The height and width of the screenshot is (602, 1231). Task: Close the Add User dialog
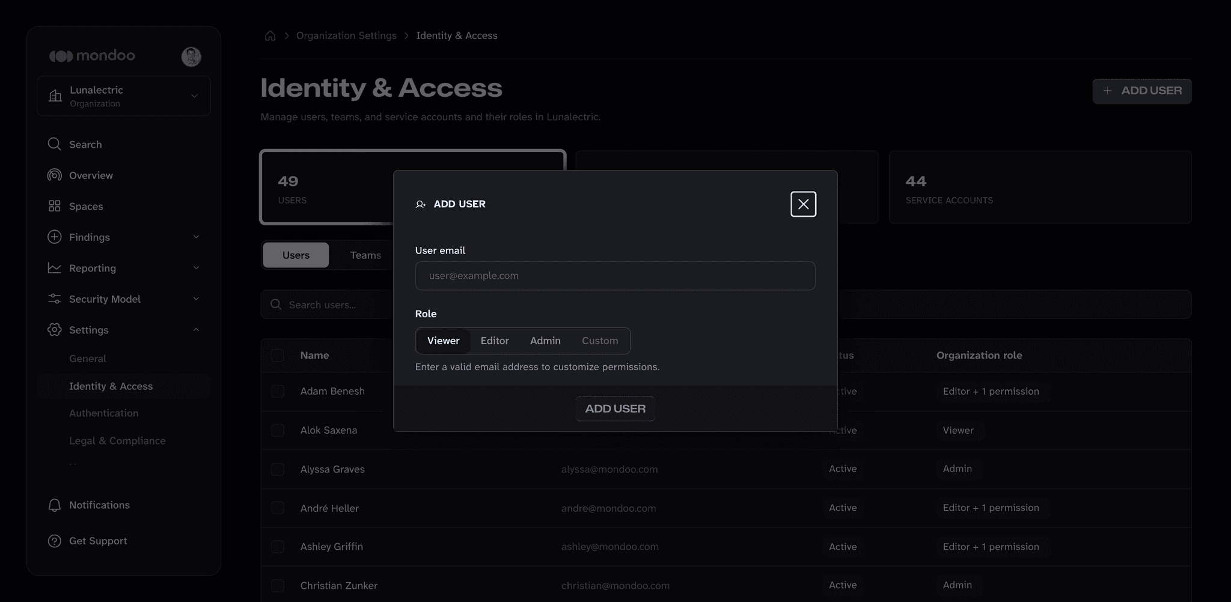point(803,204)
